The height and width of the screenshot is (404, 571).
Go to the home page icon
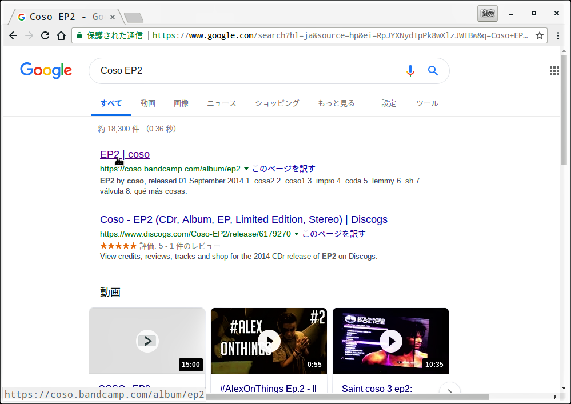coord(61,35)
